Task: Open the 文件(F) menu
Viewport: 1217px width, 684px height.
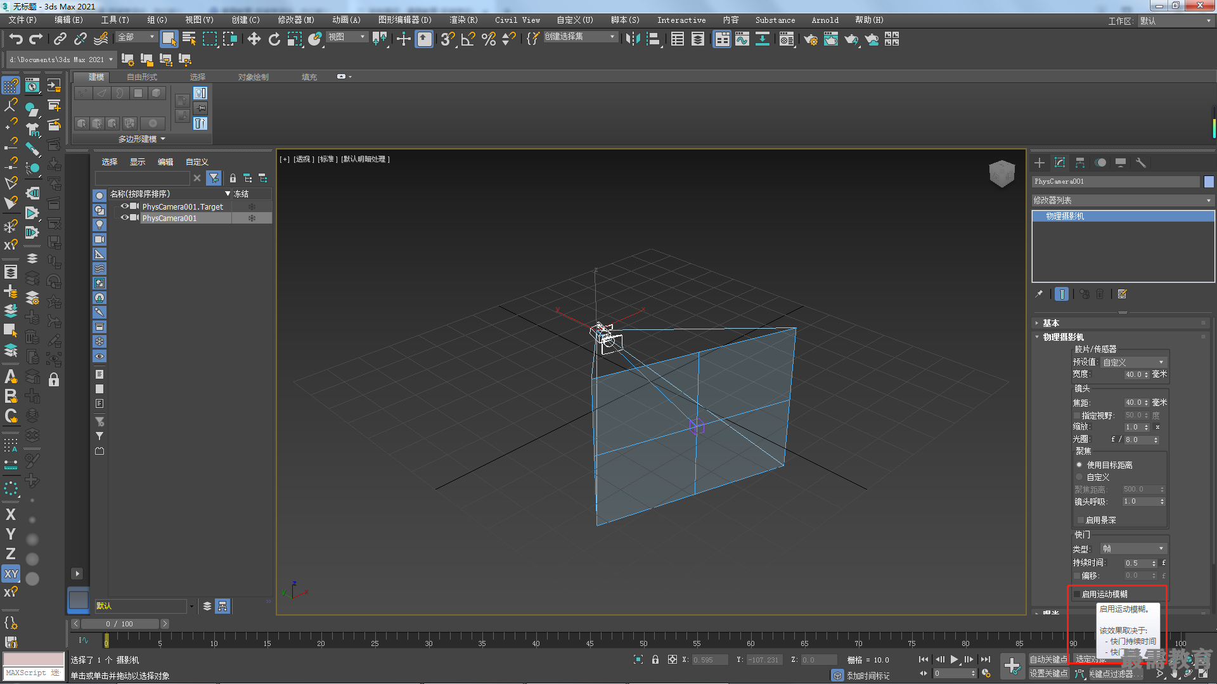Action: 23,20
